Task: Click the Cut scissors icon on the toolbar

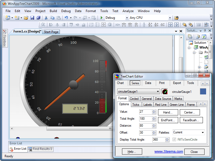Action: 46,18
